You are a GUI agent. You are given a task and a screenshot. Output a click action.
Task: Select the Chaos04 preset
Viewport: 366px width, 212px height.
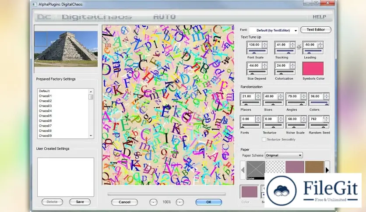pos(63,111)
